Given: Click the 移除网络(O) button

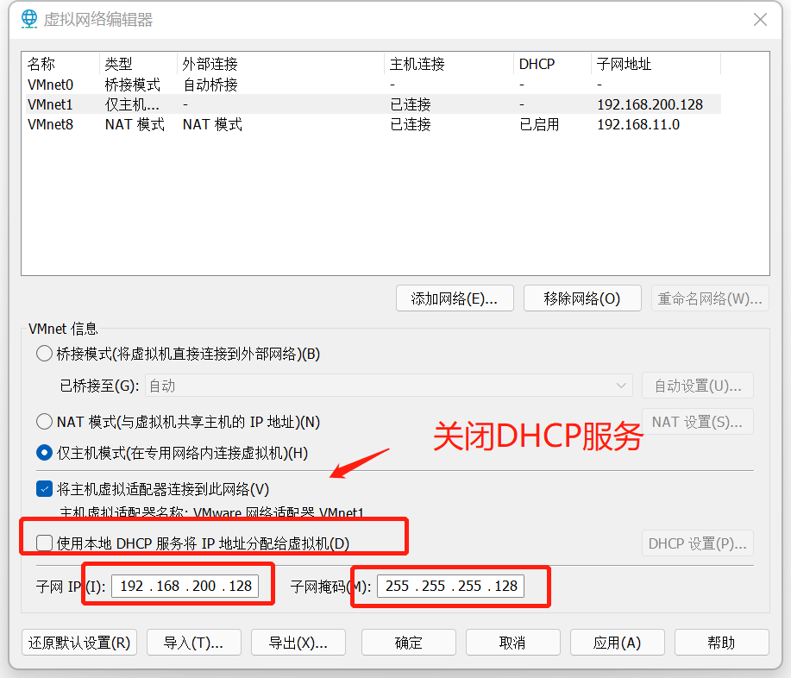Looking at the screenshot, I should 582,298.
